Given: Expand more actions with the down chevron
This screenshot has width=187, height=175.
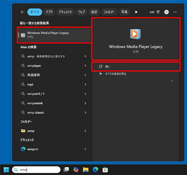Looking at the screenshot, I should (x=172, y=81).
